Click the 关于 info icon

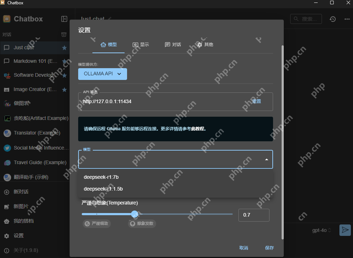pos(7,251)
